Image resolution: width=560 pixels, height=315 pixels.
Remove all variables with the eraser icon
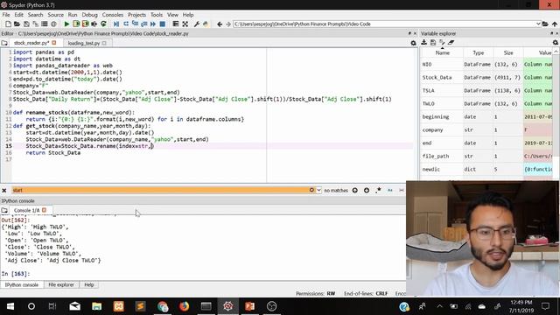click(x=451, y=42)
